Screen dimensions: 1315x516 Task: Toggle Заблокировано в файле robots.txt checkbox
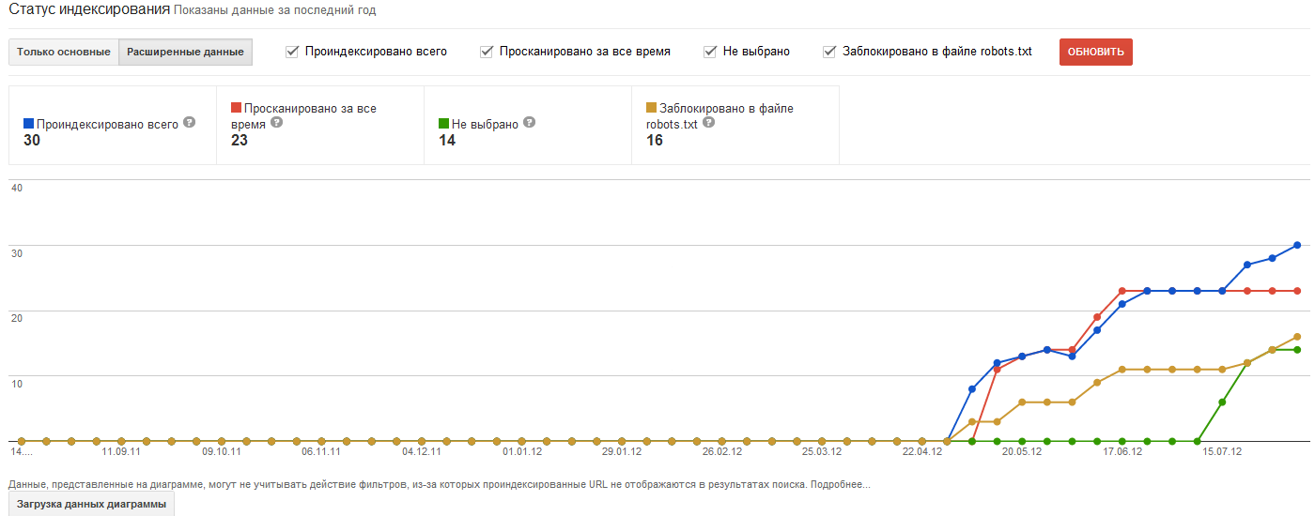[829, 52]
